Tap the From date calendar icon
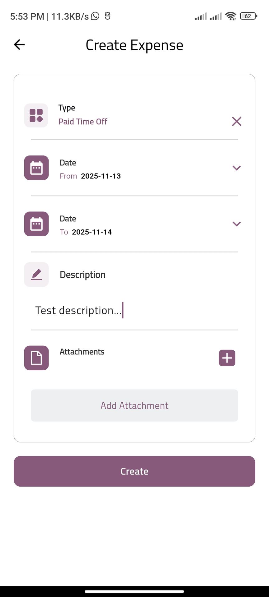 36,168
